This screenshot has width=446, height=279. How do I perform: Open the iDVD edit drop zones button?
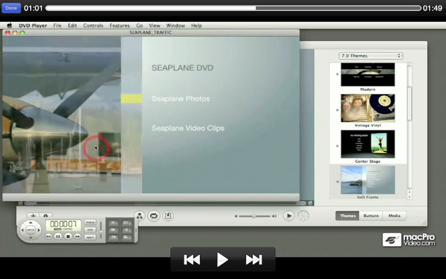(168, 215)
